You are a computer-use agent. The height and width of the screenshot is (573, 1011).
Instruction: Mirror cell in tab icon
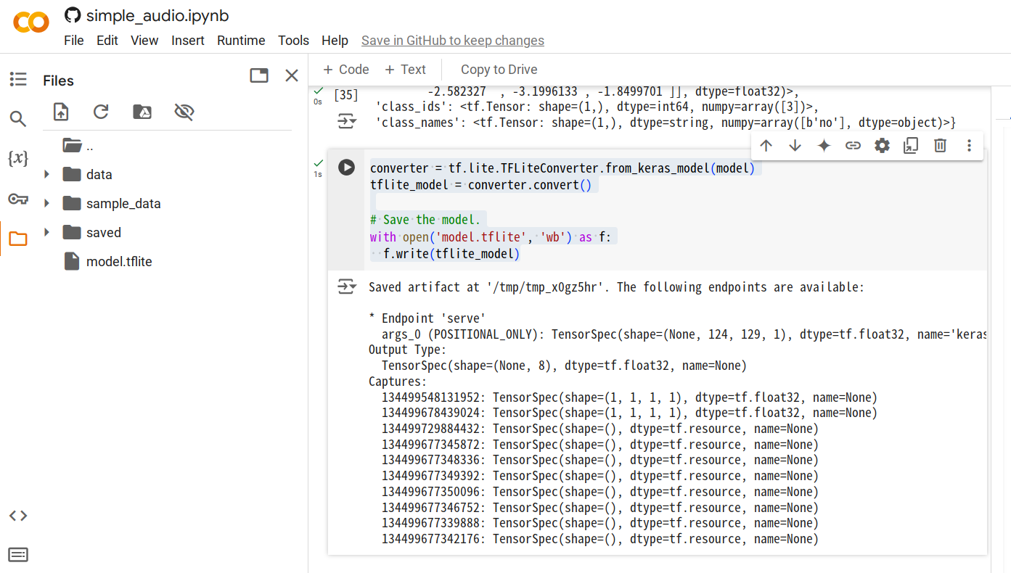click(911, 146)
